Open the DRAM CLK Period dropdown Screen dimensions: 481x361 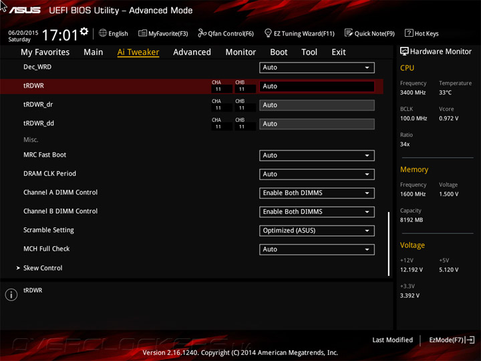coord(317,174)
